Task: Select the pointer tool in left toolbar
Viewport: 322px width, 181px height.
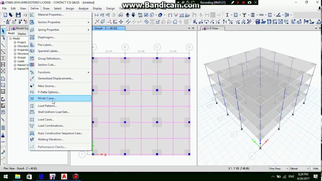Action: tap(3, 31)
